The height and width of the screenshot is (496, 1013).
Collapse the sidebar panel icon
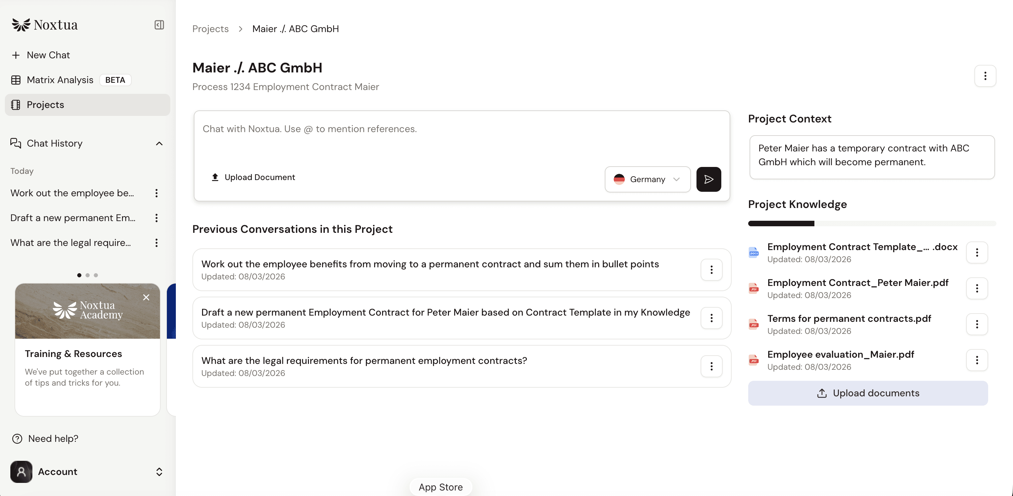click(159, 25)
